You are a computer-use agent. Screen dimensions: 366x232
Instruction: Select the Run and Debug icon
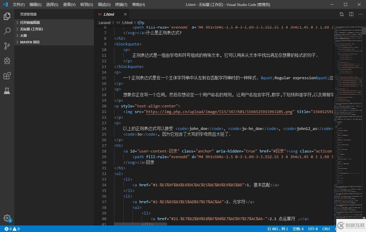point(7,61)
